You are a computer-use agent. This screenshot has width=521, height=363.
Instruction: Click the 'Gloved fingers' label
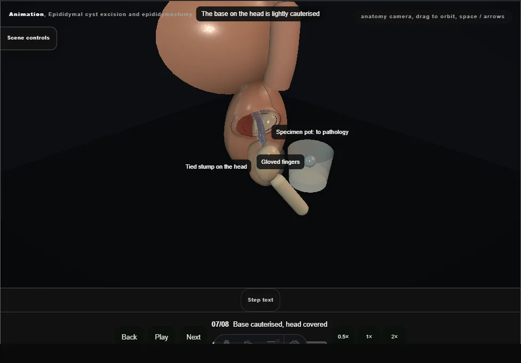click(280, 162)
